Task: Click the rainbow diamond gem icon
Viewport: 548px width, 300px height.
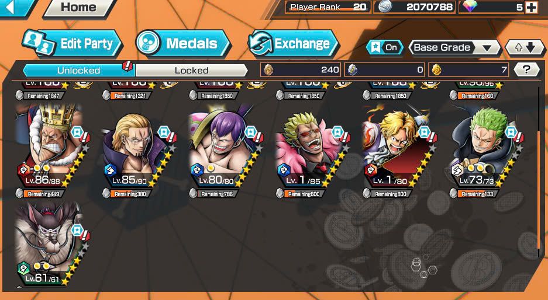Action: click(x=470, y=6)
